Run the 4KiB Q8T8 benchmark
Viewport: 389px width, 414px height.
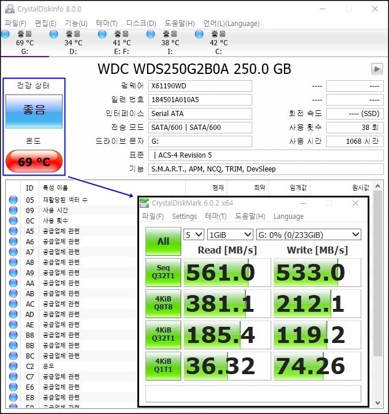pos(163,303)
